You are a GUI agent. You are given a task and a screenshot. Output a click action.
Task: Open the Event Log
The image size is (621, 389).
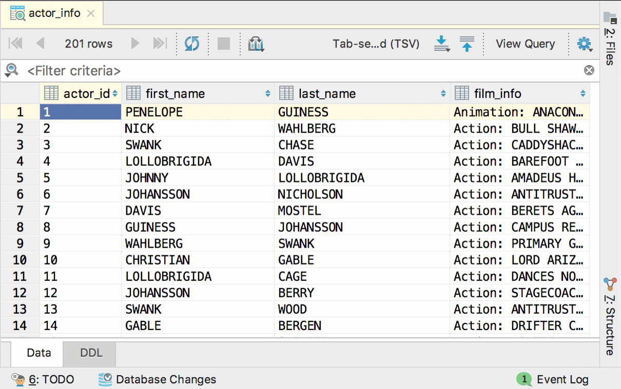tap(562, 380)
